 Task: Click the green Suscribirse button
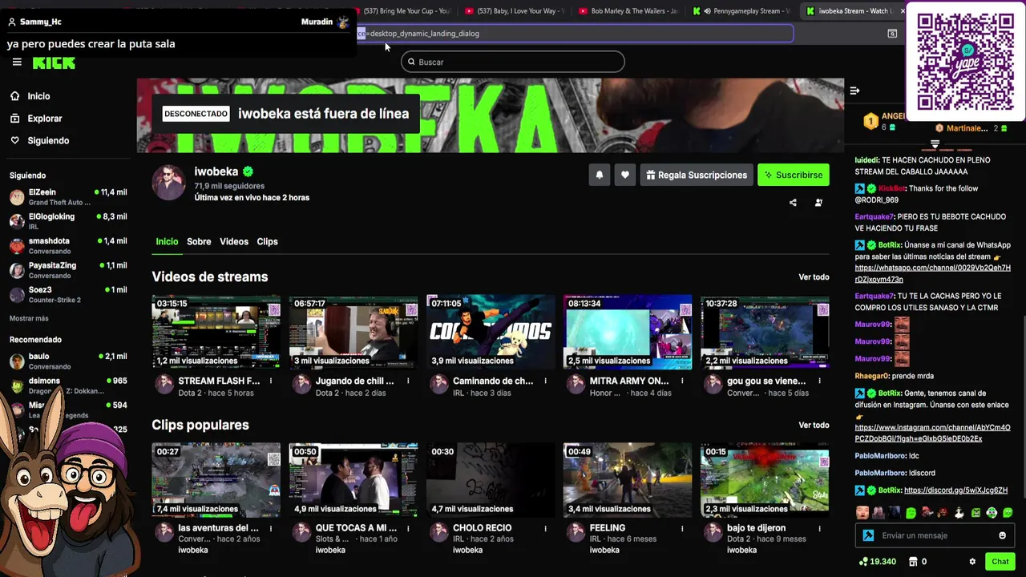[794, 175]
